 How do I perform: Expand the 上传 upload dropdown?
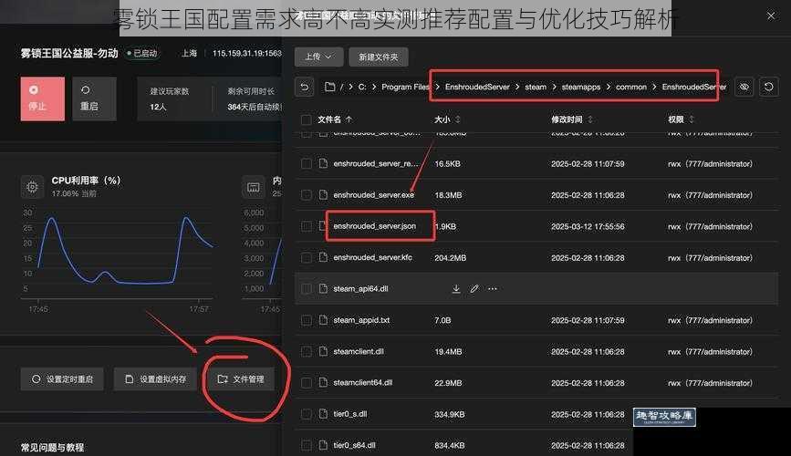(x=318, y=57)
